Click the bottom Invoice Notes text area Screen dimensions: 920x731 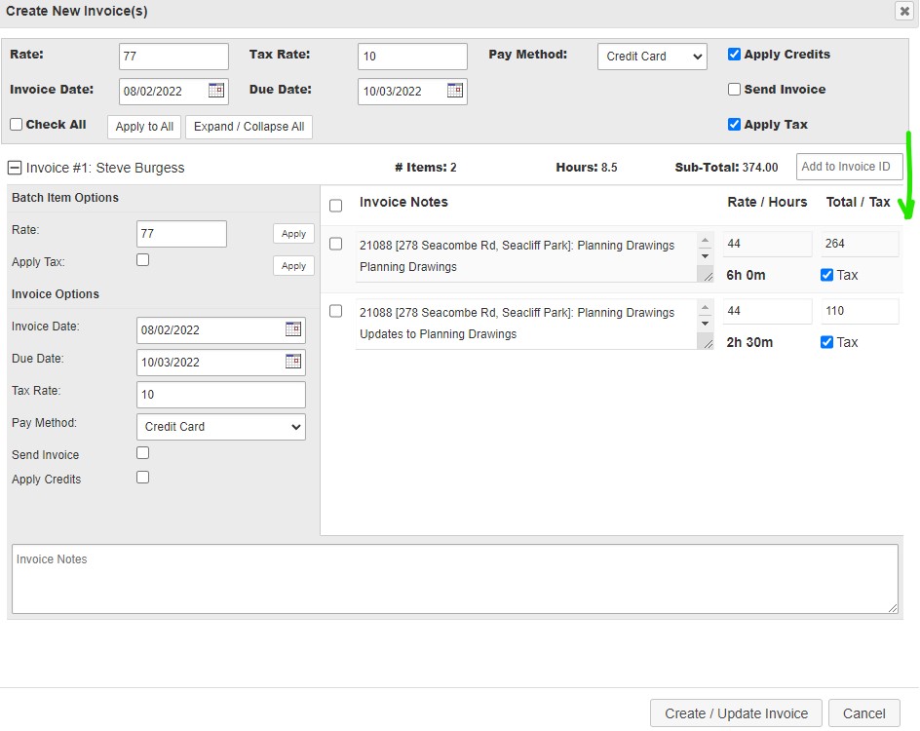point(454,579)
